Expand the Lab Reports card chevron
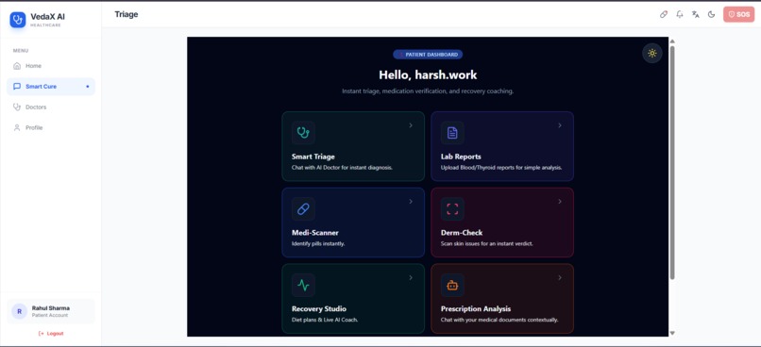The width and height of the screenshot is (761, 347). coord(560,125)
